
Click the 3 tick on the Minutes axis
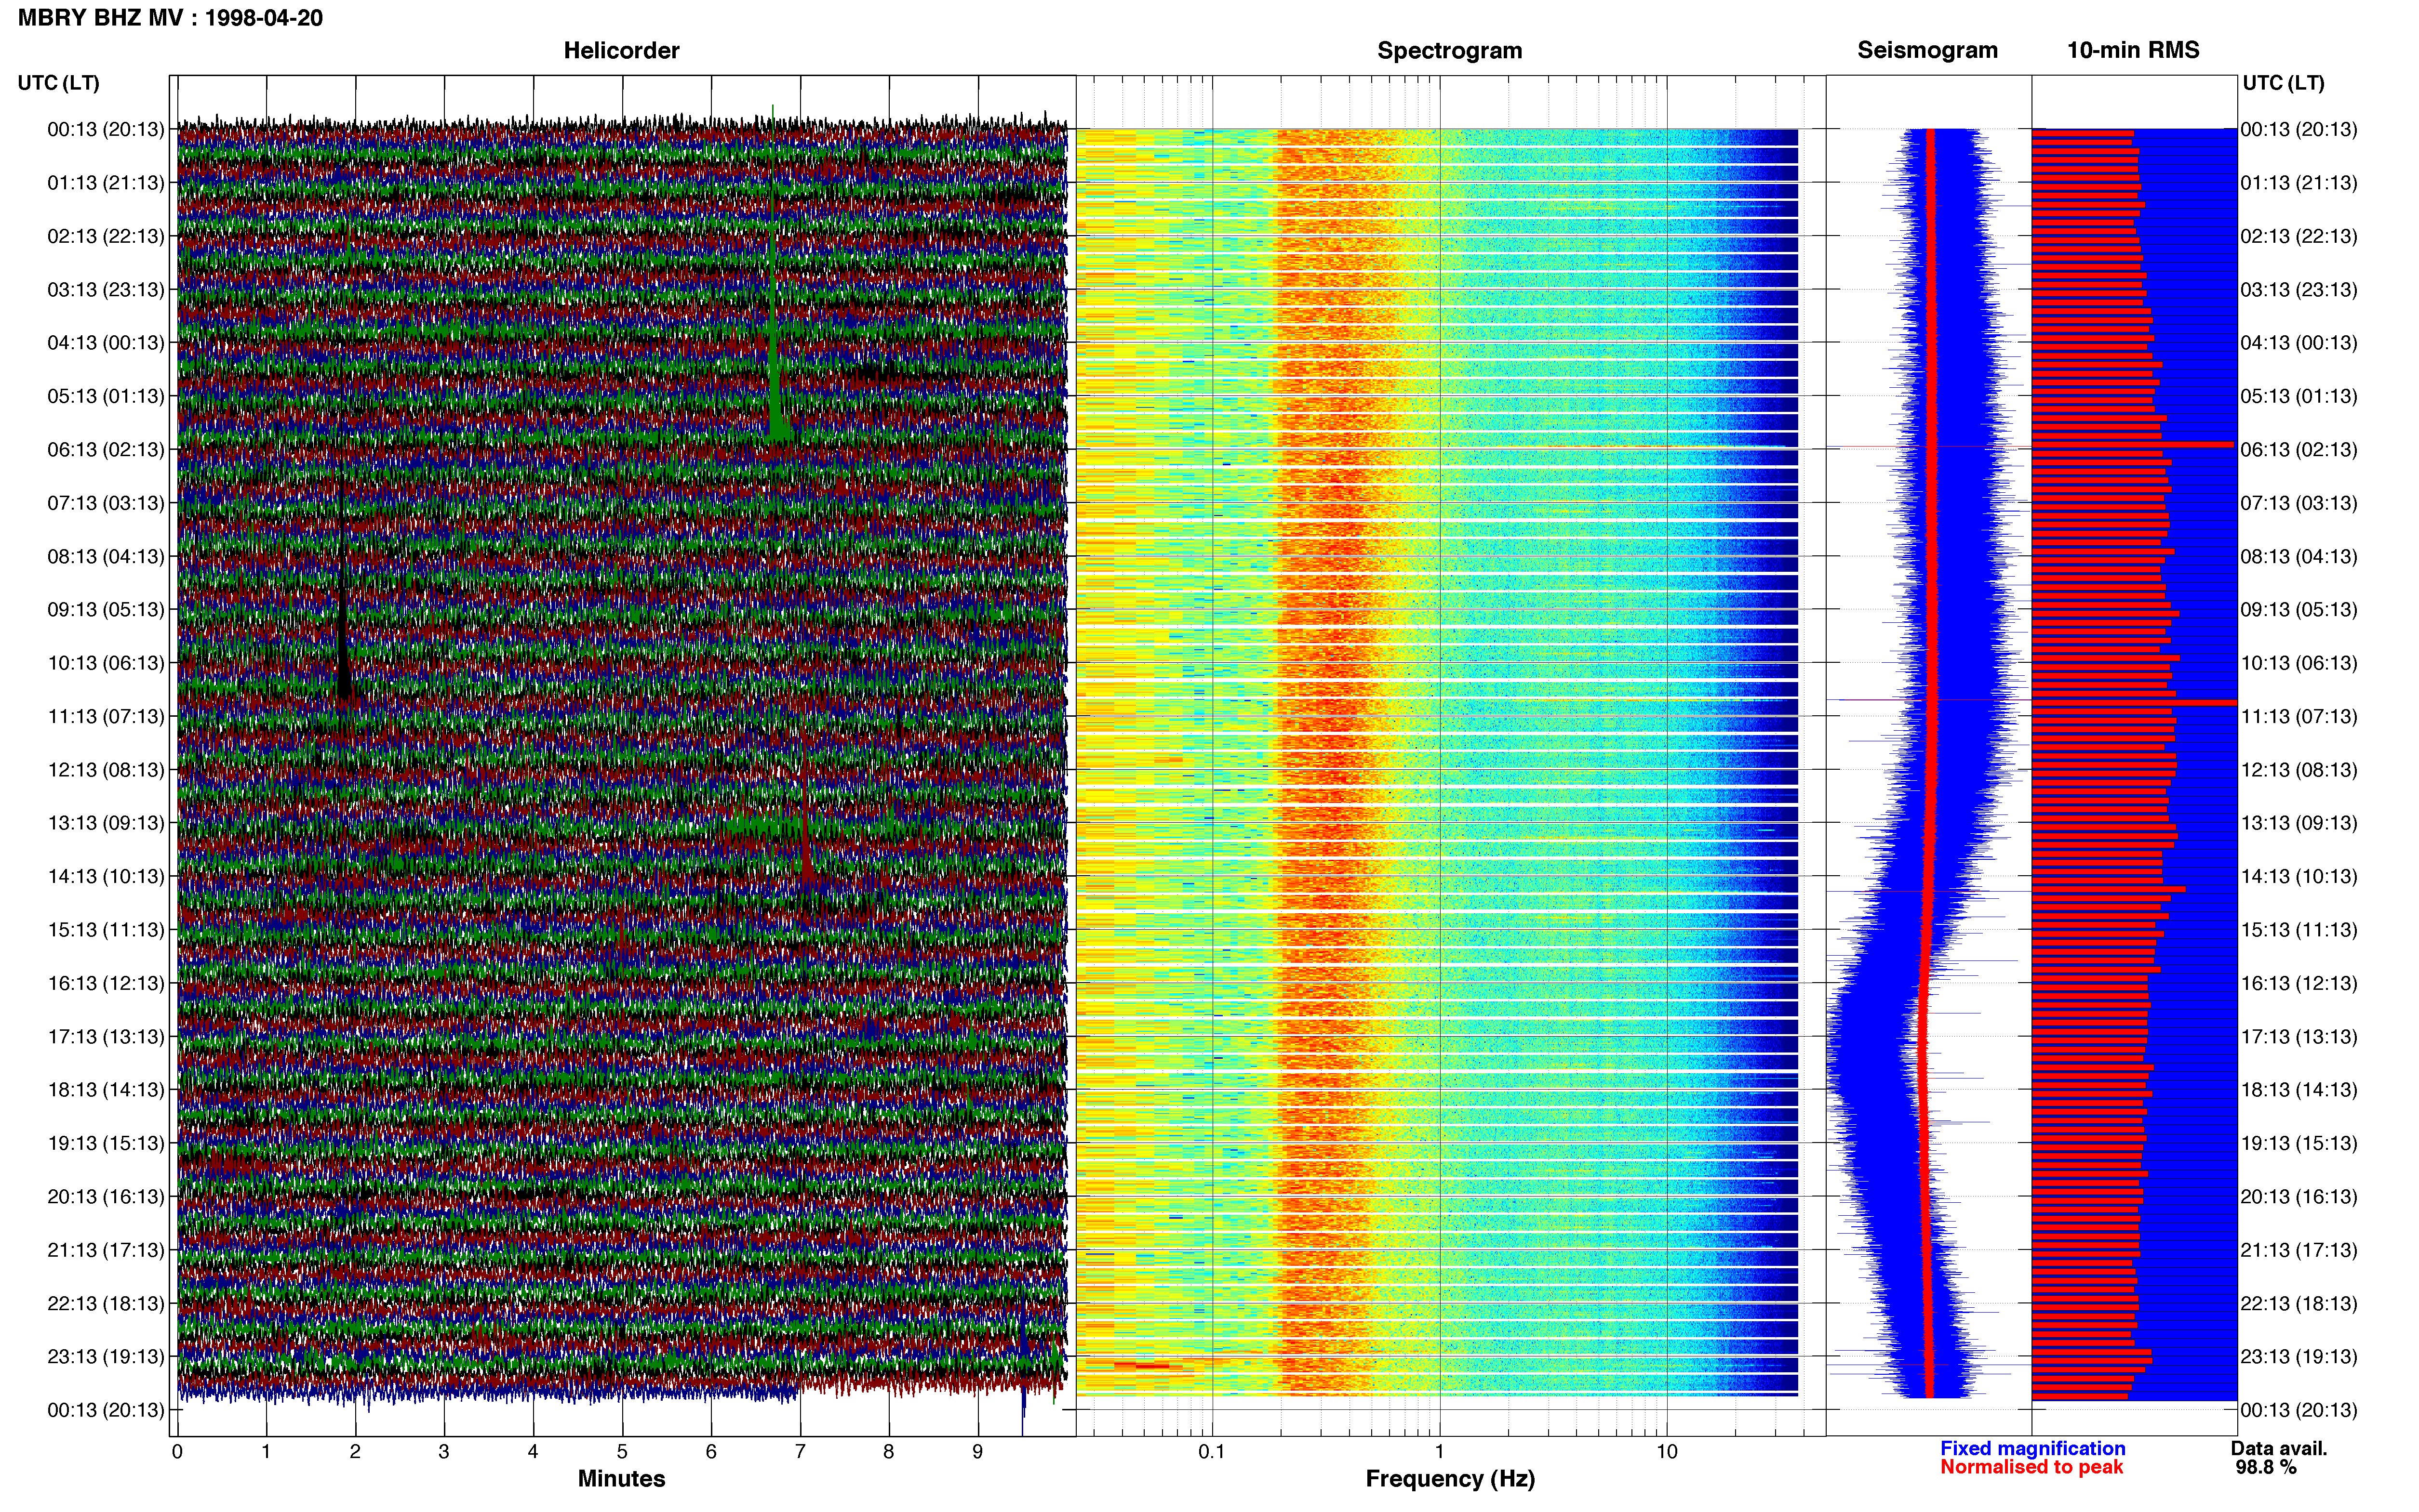pyautogui.click(x=444, y=1451)
